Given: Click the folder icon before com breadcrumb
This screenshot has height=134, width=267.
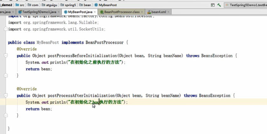Looking at the screenshot, I should click(30, 5).
